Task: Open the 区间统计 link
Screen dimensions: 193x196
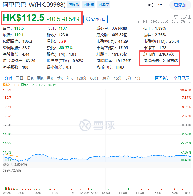Action: [162, 78]
